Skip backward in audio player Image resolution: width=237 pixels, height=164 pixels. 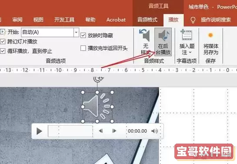click(x=101, y=131)
